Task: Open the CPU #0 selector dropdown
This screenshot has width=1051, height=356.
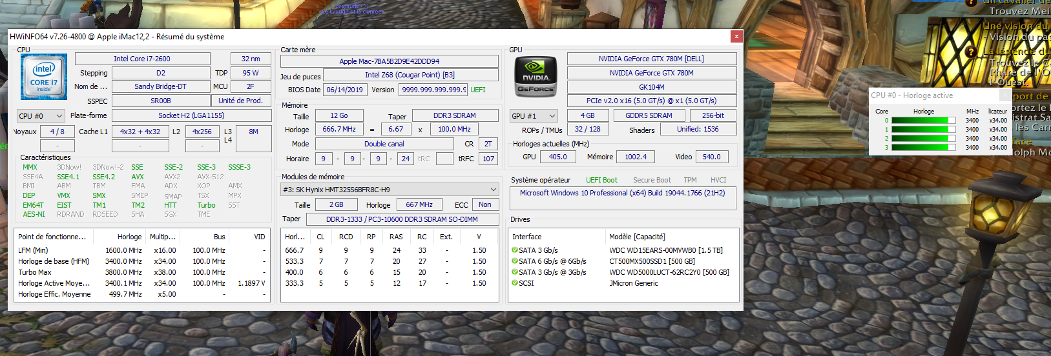Action: pyautogui.click(x=41, y=116)
